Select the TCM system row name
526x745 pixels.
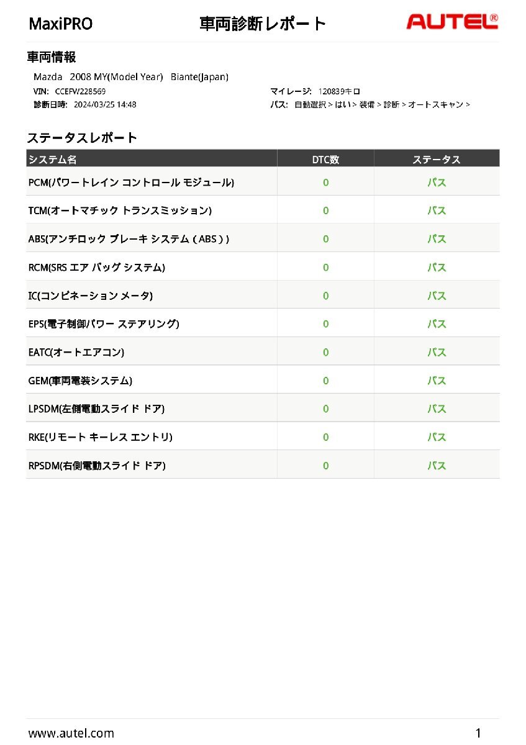click(120, 210)
